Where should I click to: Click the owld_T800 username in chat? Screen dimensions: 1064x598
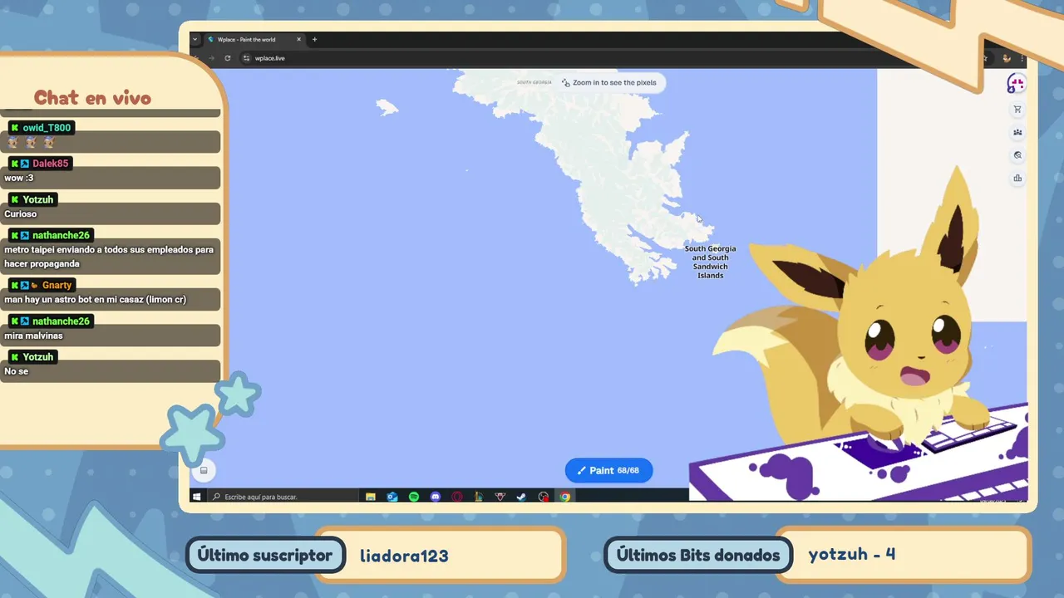(47, 128)
